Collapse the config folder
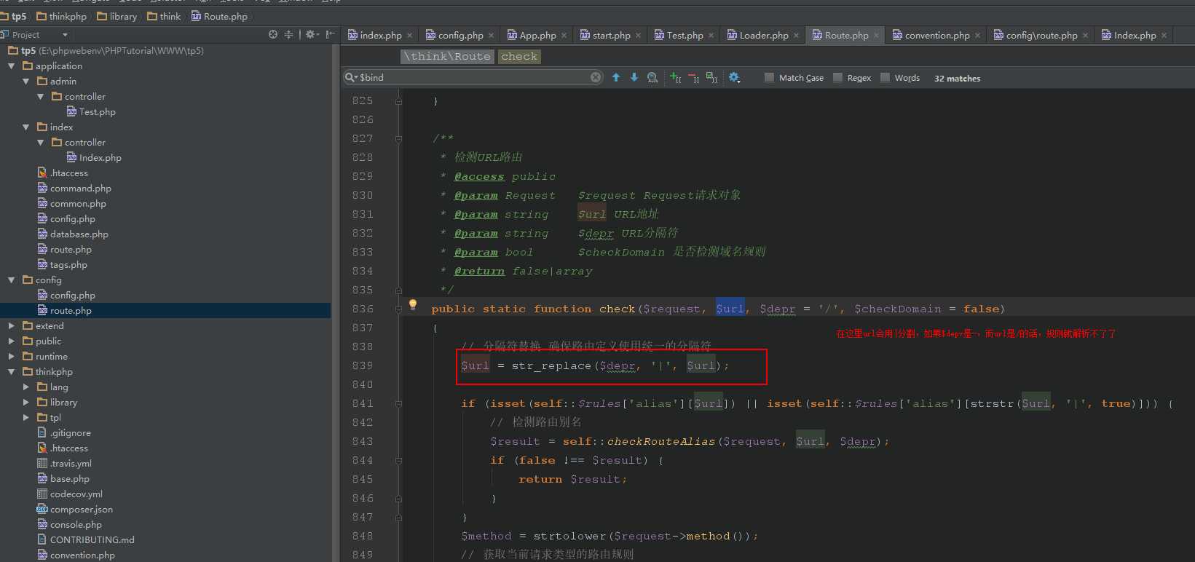The width and height of the screenshot is (1195, 562). [12, 280]
